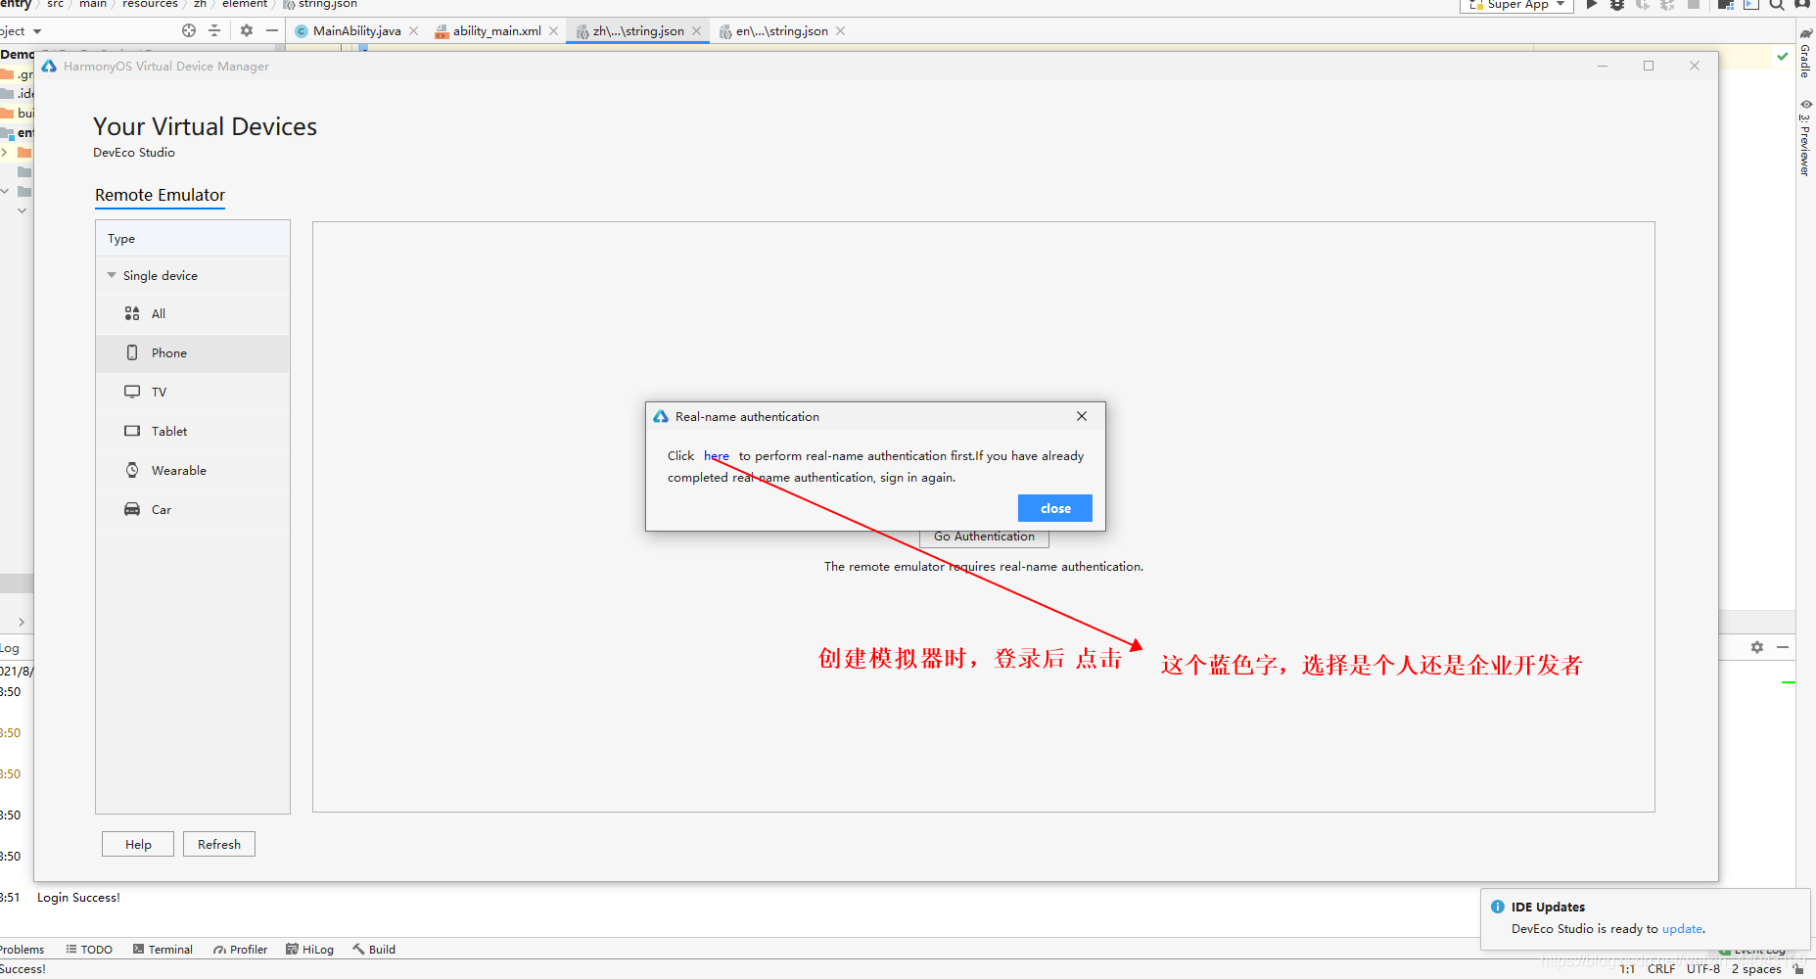Click the Debug bug icon
The height and width of the screenshot is (979, 1816).
click(1617, 5)
